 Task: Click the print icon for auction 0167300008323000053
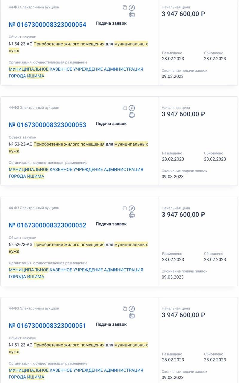tap(132, 115)
